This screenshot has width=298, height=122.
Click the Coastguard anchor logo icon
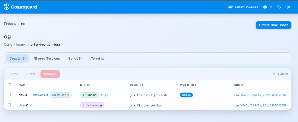7,7
